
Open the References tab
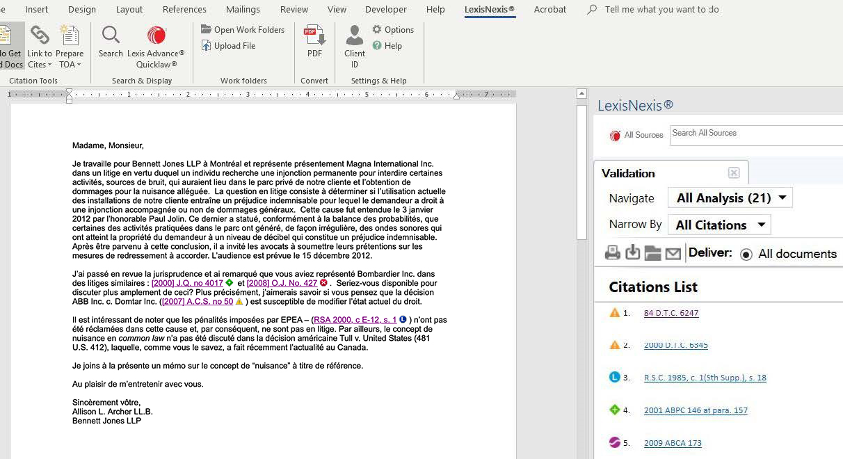[x=184, y=10]
